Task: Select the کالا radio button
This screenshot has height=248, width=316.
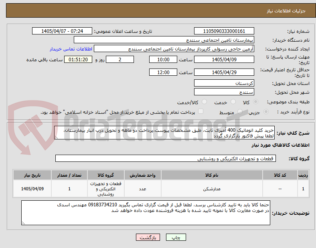Action: pos(255,102)
